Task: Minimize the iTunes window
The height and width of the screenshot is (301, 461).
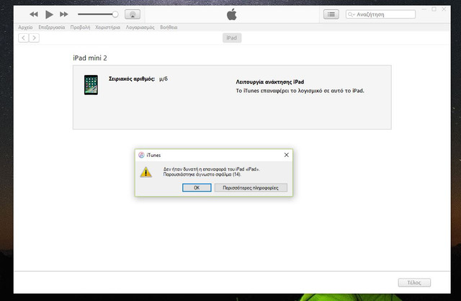Action: coord(424,9)
